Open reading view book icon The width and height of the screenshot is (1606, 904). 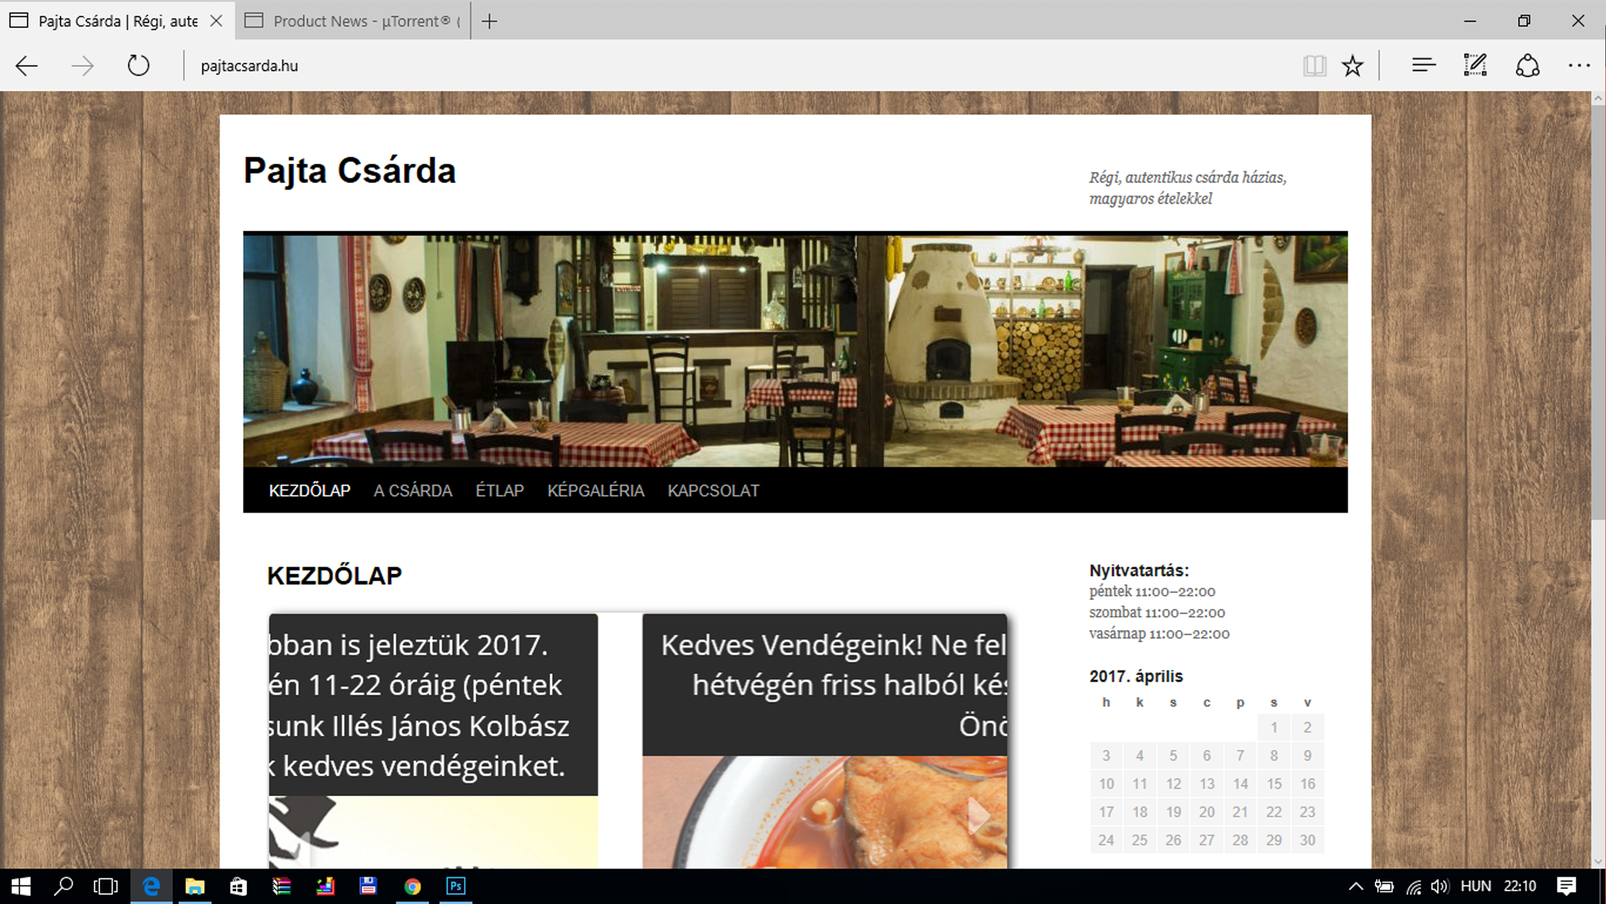click(x=1314, y=66)
